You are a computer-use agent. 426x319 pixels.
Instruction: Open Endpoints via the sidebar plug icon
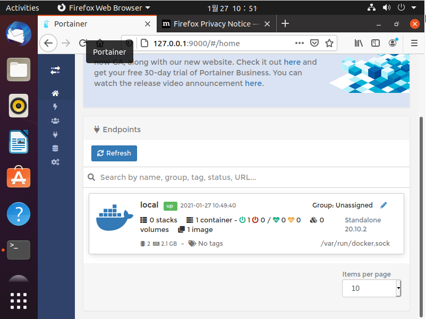click(x=55, y=135)
